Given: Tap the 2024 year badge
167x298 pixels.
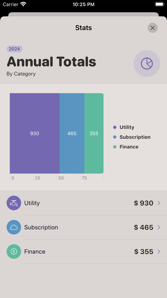Looking at the screenshot, I should (14, 49).
